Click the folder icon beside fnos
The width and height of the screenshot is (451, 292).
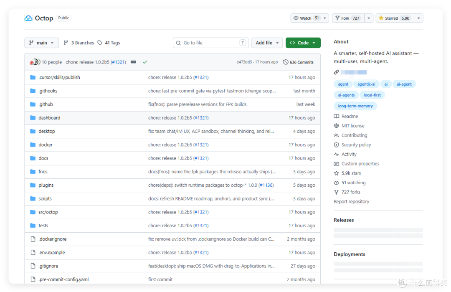coord(33,172)
